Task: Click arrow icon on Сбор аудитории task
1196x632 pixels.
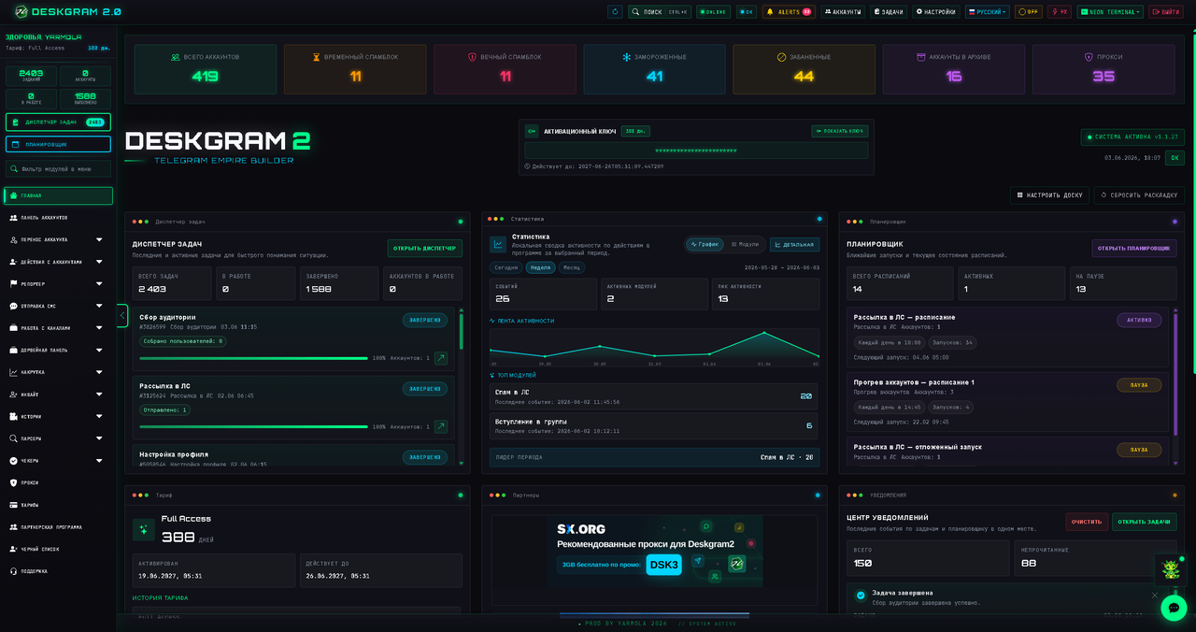Action: 441,358
